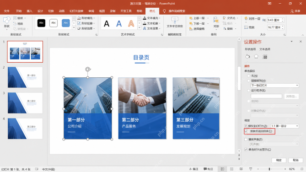The height and width of the screenshot is (172, 306).
Task: Click 下移一层 send backward
Action: click(197, 24)
